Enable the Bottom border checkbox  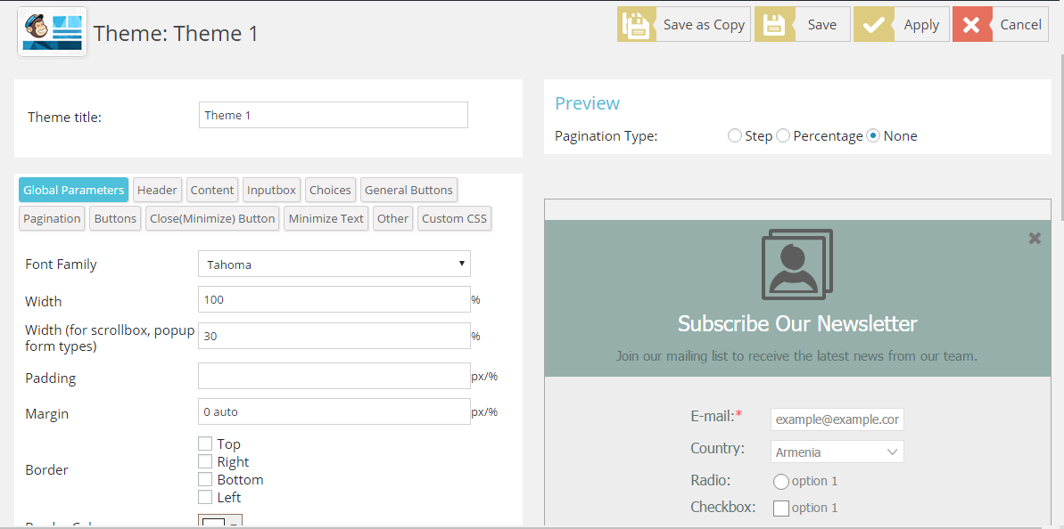[205, 479]
